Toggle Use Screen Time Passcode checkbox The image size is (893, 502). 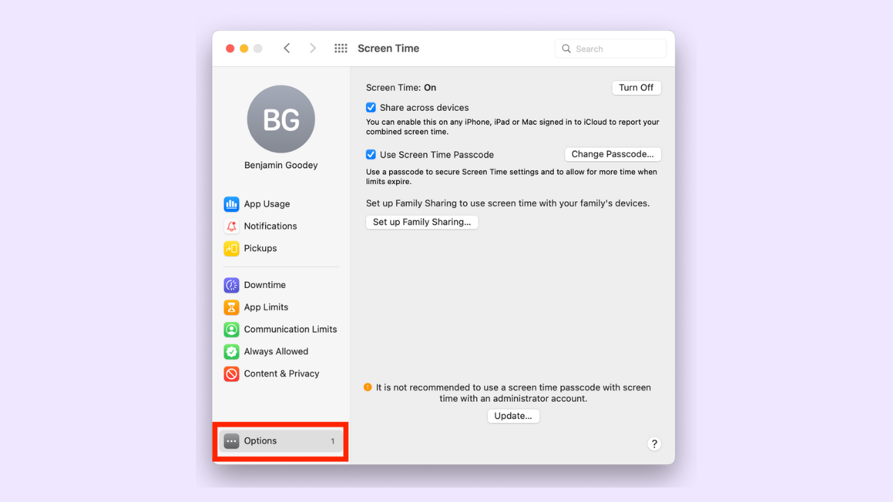point(371,155)
